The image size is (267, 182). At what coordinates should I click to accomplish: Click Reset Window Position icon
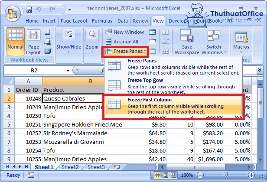pyautogui.click(x=165, y=51)
